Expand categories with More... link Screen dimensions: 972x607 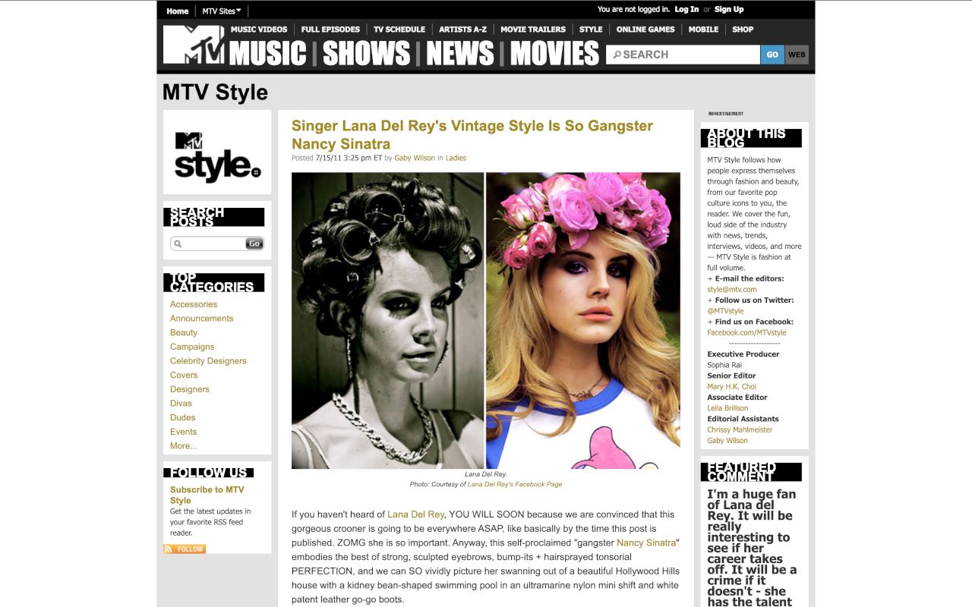pyautogui.click(x=184, y=446)
